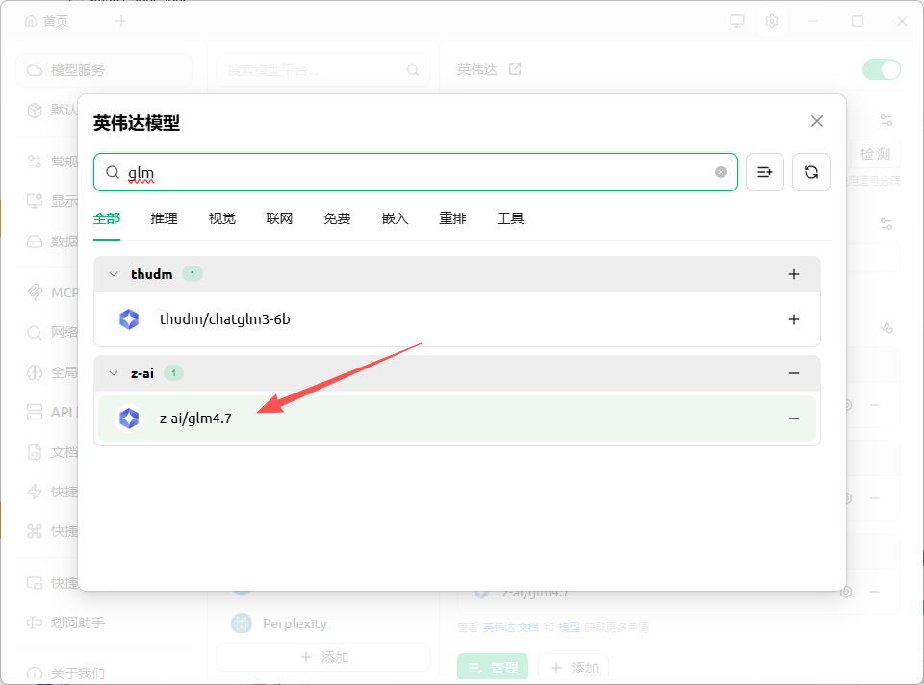Add all models in thudm group
Image resolution: width=924 pixels, height=685 pixels.
click(793, 274)
